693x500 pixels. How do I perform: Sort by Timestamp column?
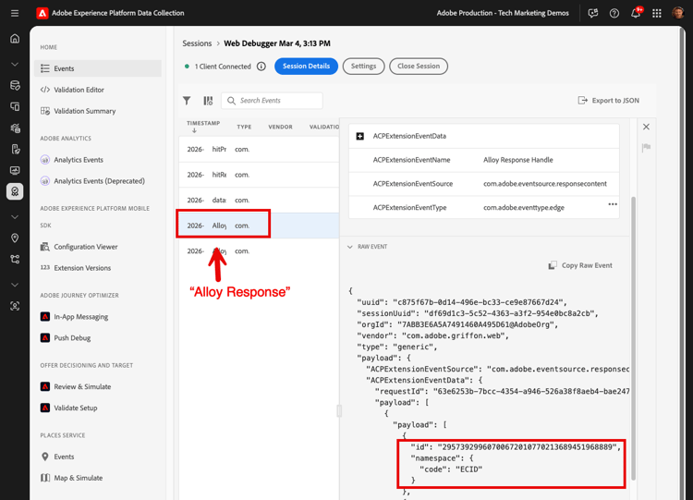[203, 127]
